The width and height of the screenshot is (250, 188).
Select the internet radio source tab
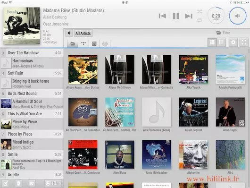(x=105, y=43)
